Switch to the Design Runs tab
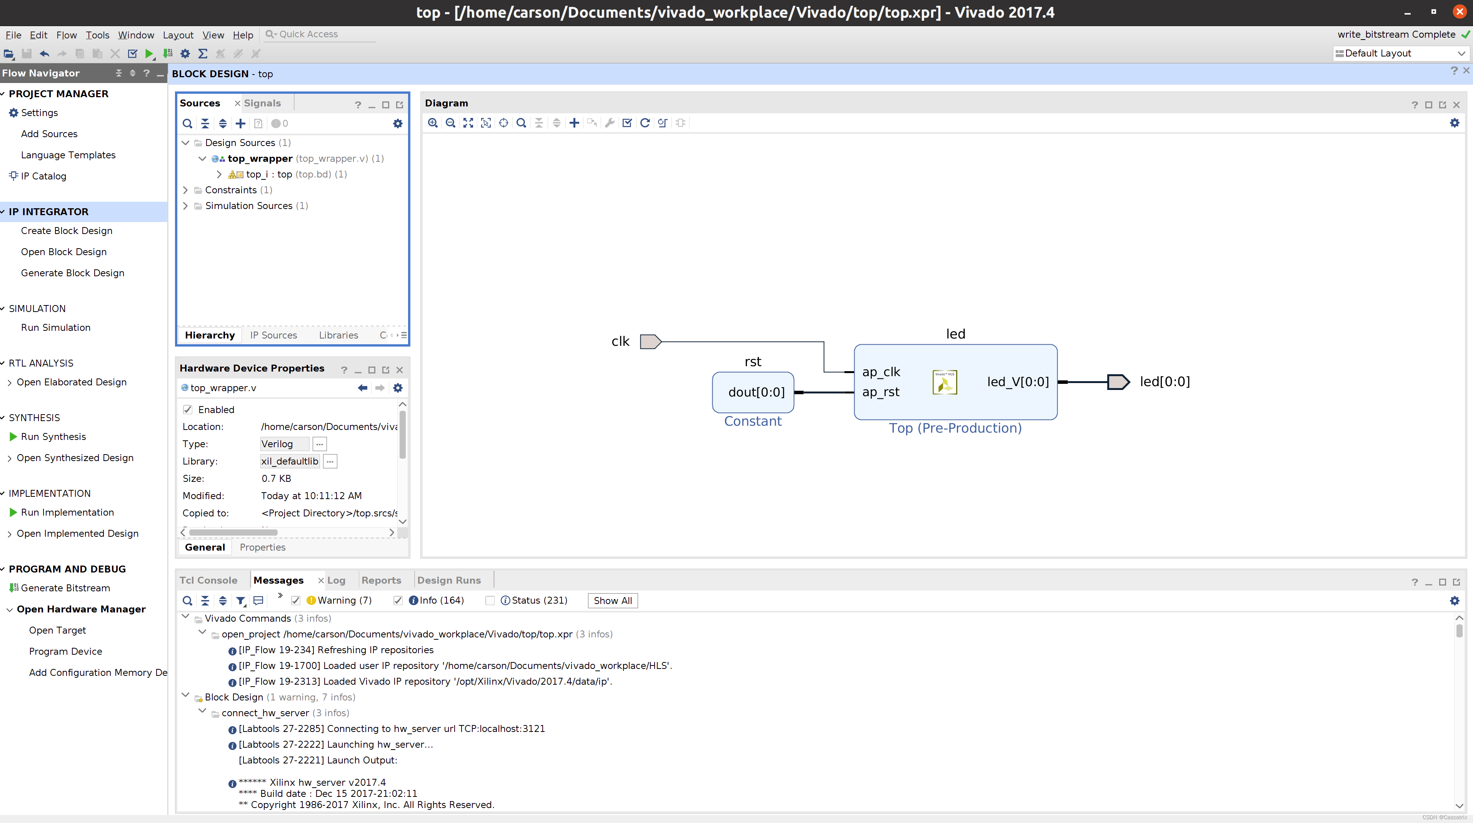The width and height of the screenshot is (1473, 823). 449,580
